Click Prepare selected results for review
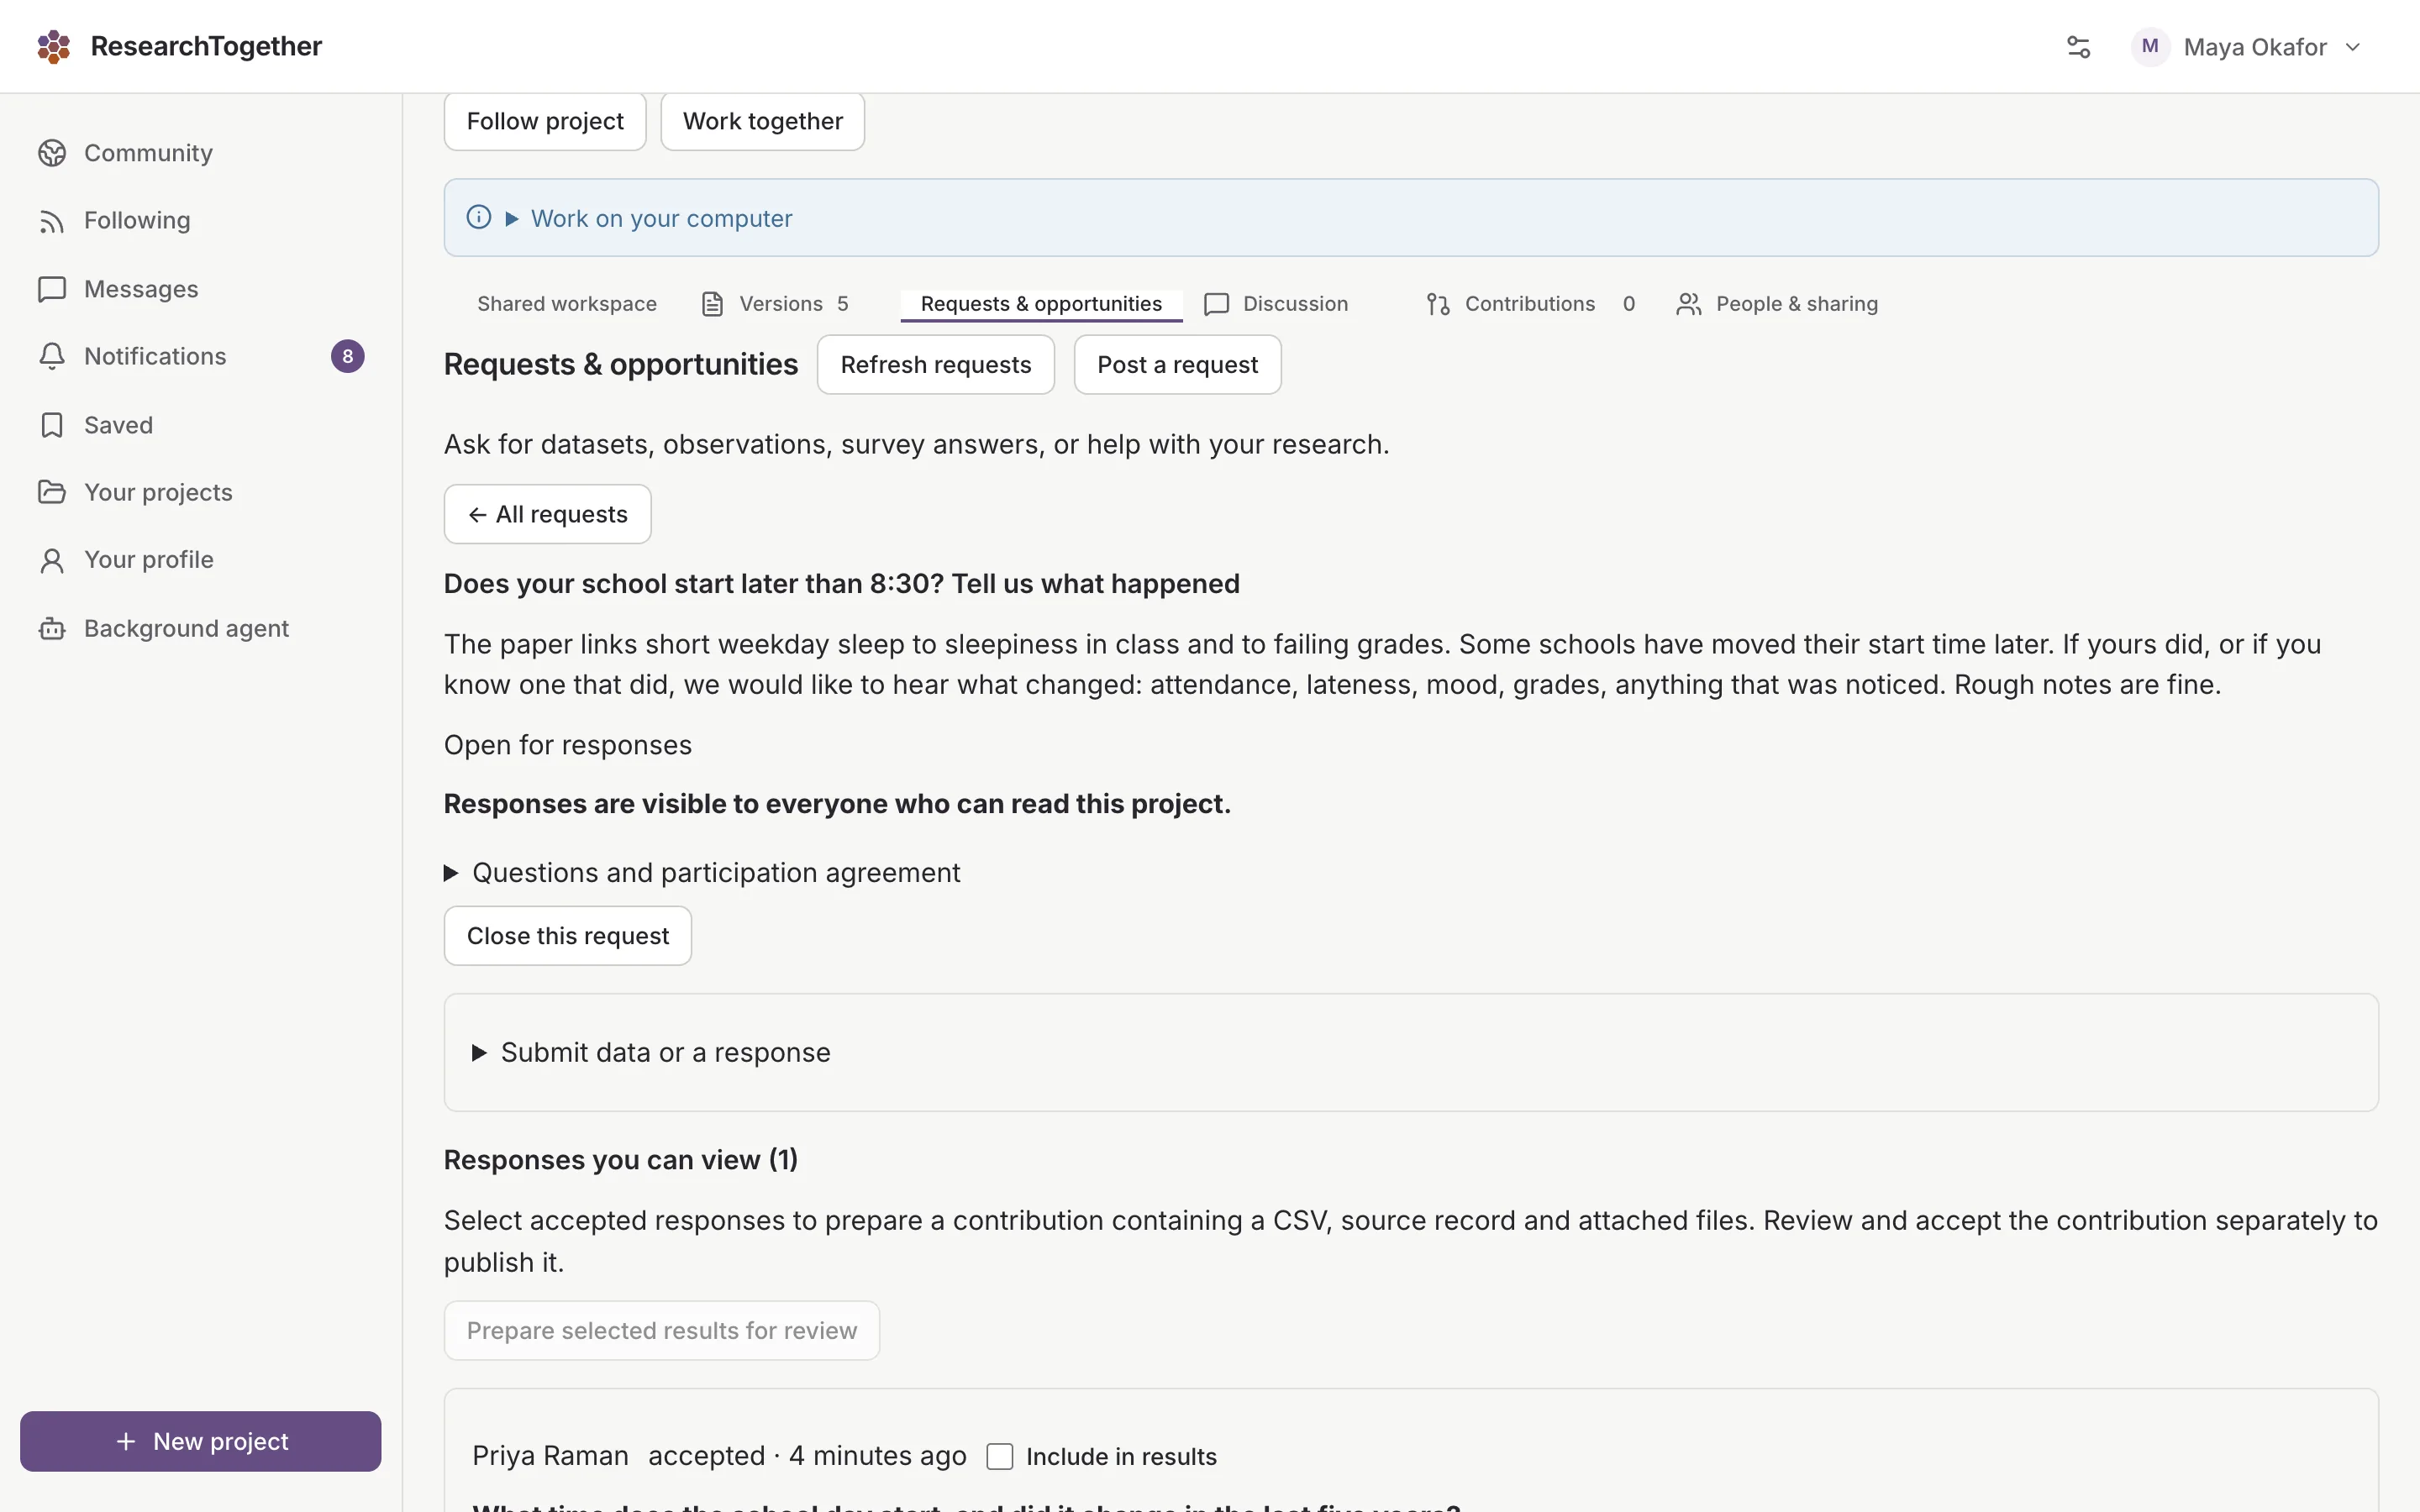Image resolution: width=2420 pixels, height=1512 pixels. pos(662,1331)
